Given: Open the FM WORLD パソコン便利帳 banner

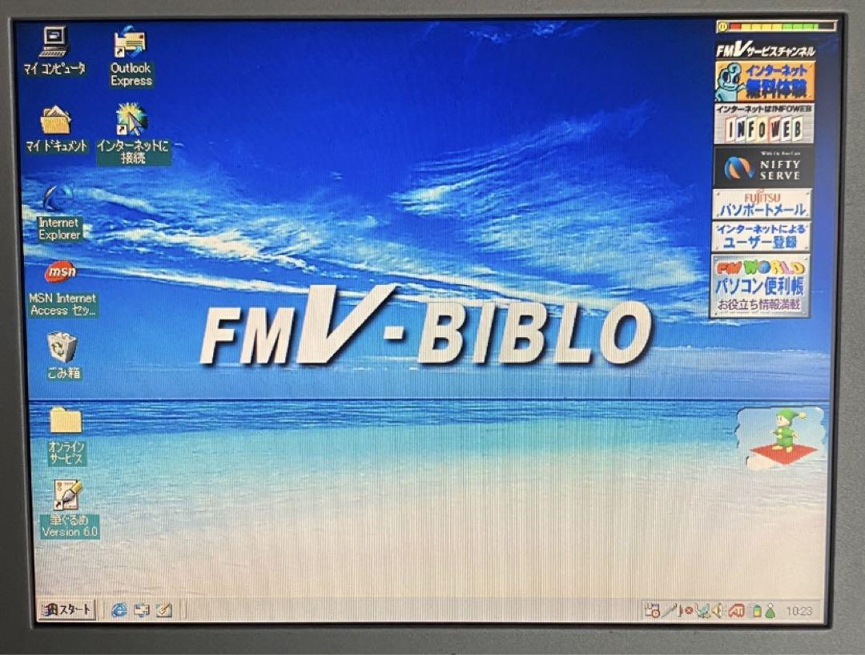Looking at the screenshot, I should [x=760, y=286].
